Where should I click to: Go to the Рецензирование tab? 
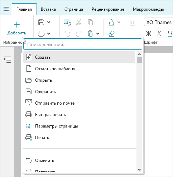click(108, 9)
